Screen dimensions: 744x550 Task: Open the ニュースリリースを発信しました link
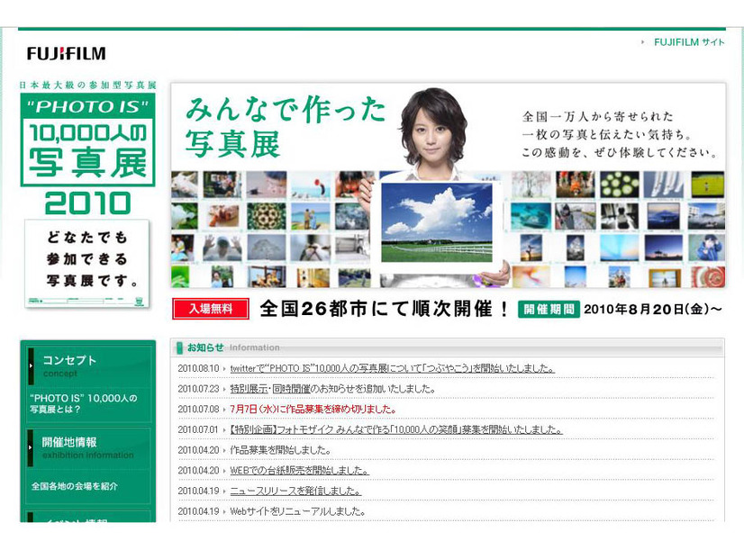(x=295, y=491)
